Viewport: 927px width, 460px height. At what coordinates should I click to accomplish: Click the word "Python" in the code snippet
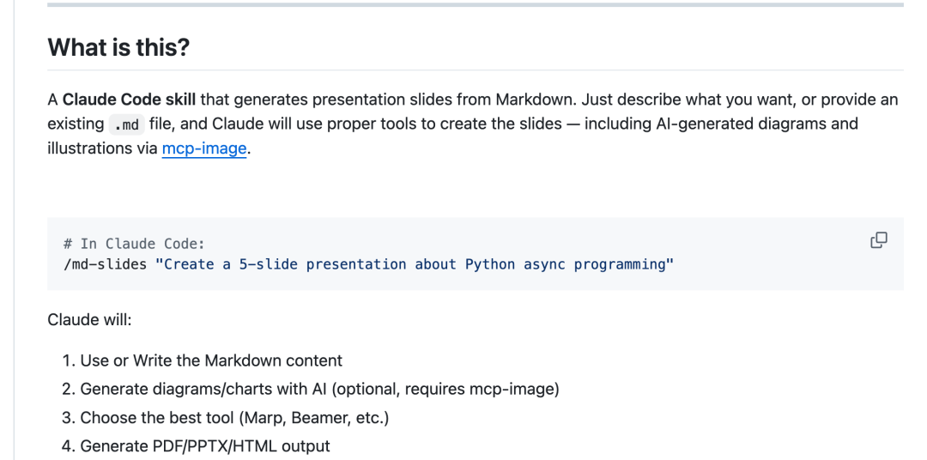(490, 263)
